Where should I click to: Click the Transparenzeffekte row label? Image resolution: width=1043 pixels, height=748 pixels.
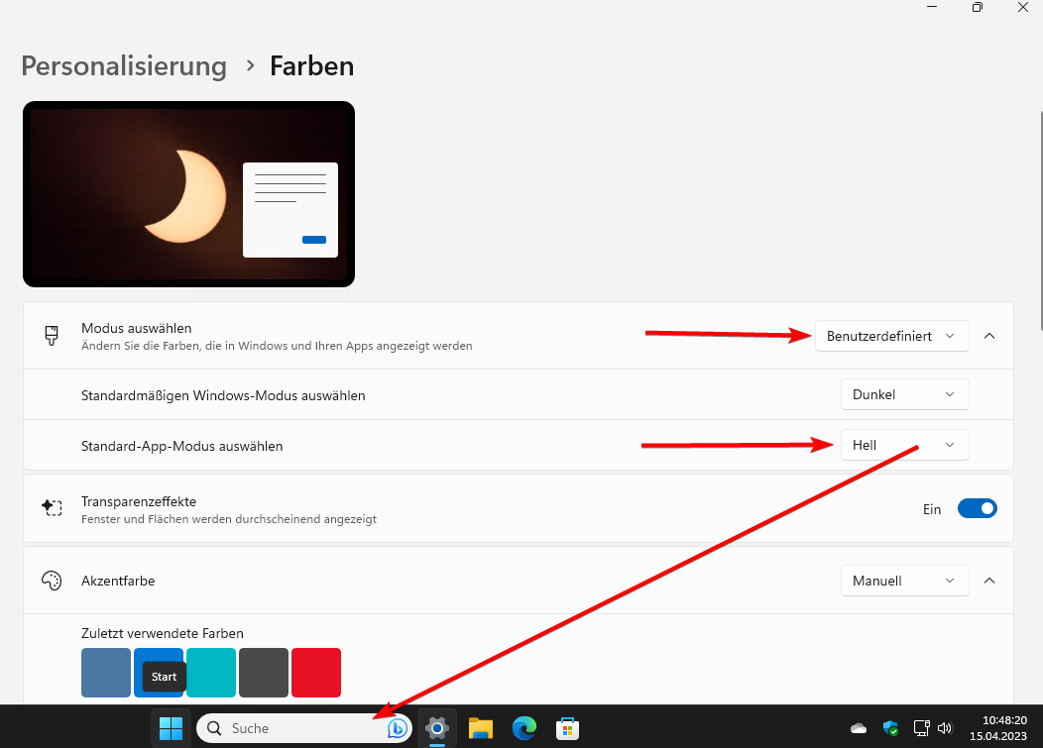click(x=139, y=501)
